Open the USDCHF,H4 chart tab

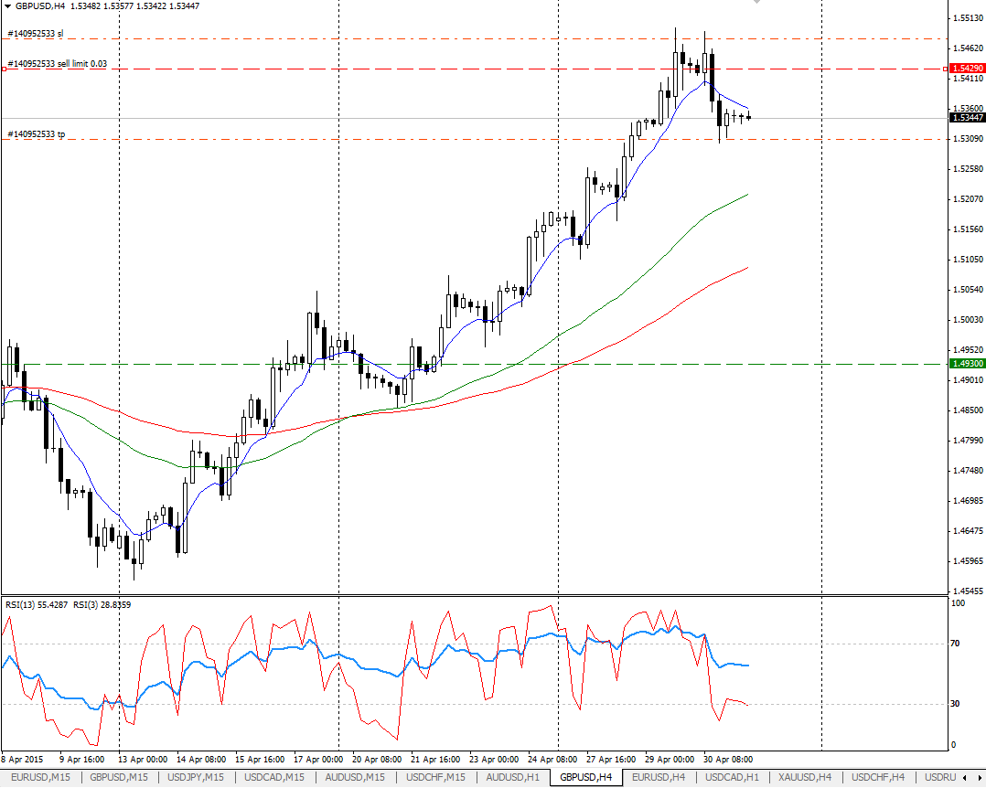(x=878, y=777)
